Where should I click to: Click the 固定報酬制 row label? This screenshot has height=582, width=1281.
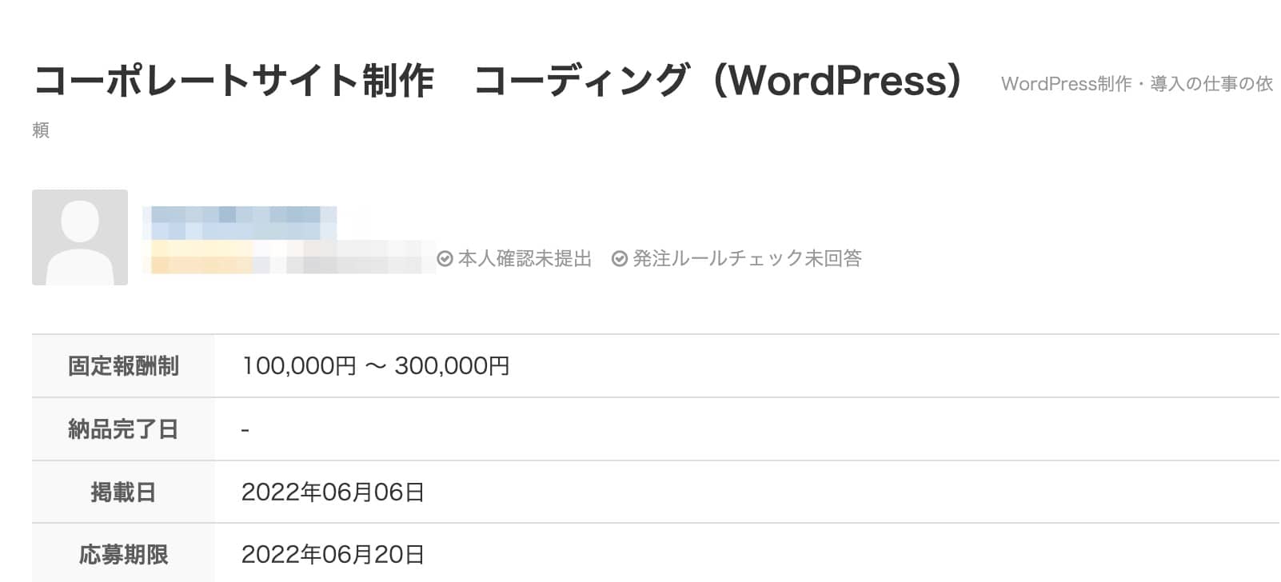(123, 366)
